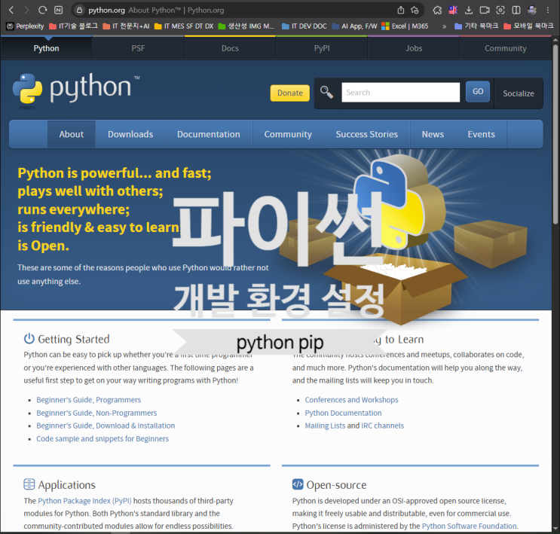Open the IT DEV DOC bookmark folder
The width and height of the screenshot is (560, 534).
tap(304, 26)
